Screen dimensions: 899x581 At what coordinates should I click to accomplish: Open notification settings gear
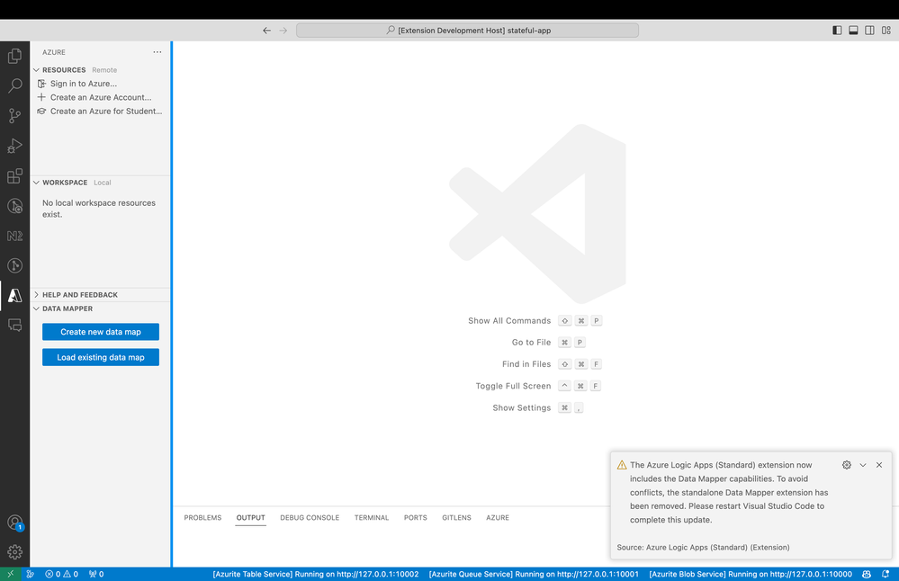[x=846, y=465]
